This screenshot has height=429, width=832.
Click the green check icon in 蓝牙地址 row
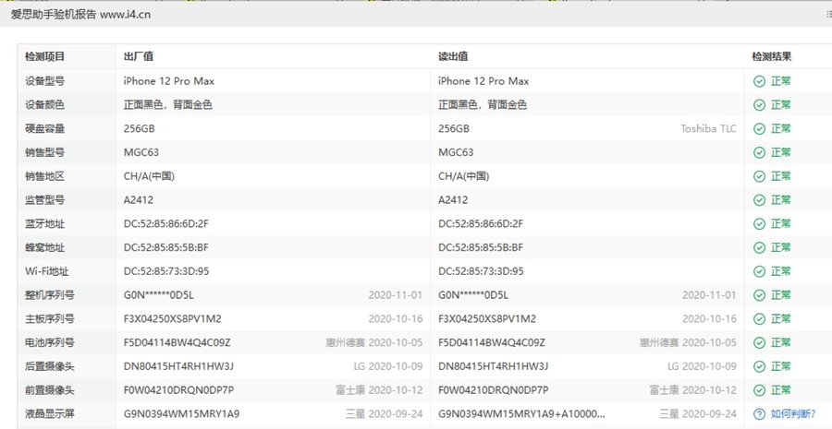[759, 223]
